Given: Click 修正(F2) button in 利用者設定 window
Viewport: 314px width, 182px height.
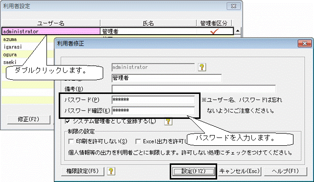Looking at the screenshot, I should [x=29, y=119].
